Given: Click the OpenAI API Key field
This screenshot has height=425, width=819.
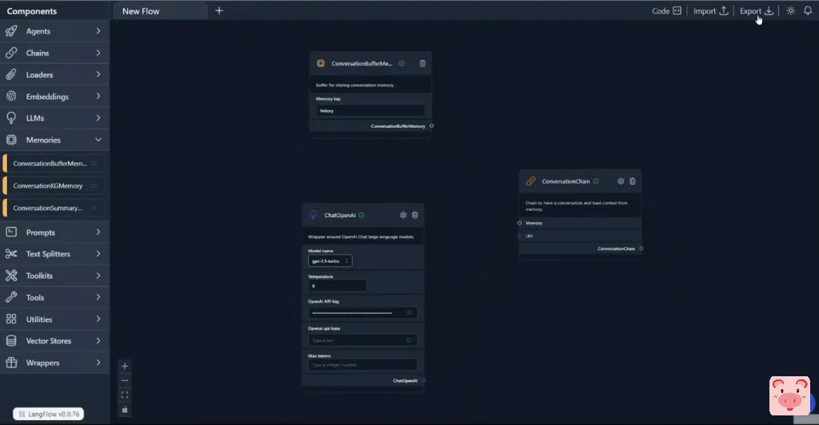Looking at the screenshot, I should (x=363, y=313).
